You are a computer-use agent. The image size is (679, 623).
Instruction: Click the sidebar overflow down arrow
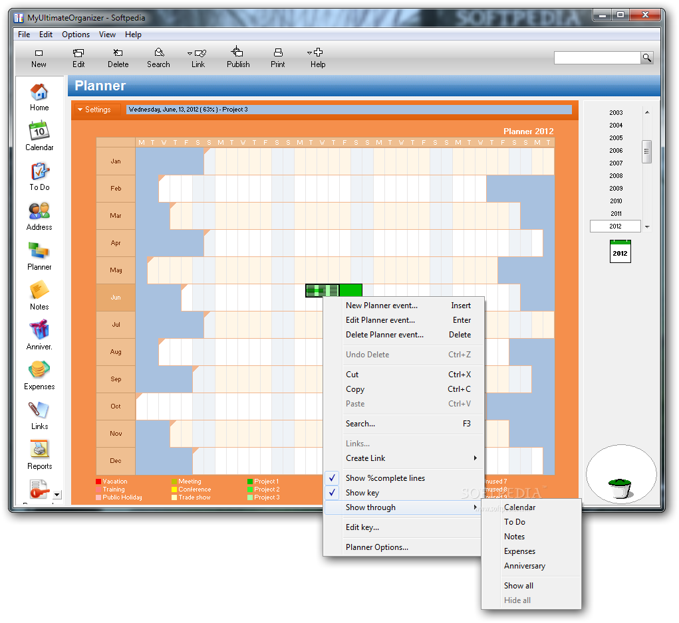coord(57,495)
